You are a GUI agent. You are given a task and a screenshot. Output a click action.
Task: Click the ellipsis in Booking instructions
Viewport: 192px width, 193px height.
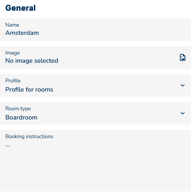click(8, 145)
